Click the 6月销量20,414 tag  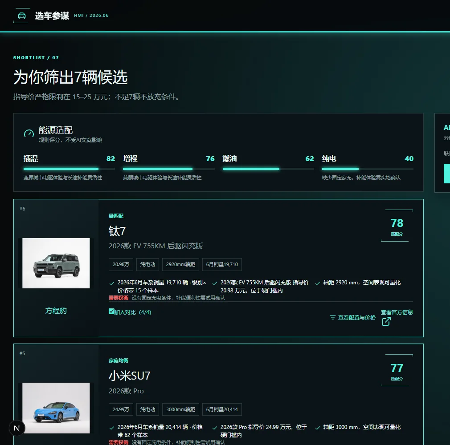tap(222, 409)
